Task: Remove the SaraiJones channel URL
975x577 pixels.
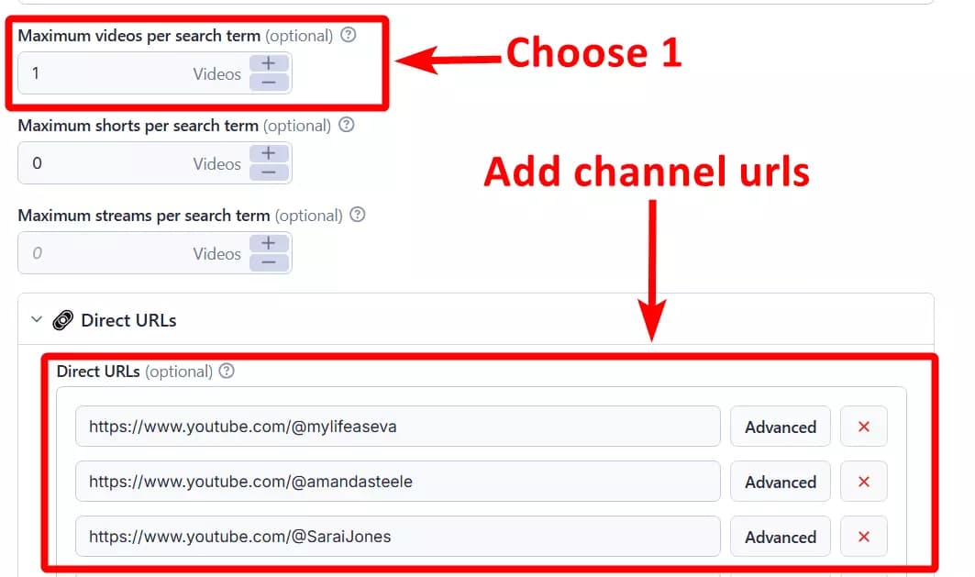Action: 863,536
